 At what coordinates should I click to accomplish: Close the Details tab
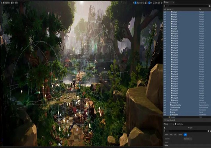pos(173,124)
